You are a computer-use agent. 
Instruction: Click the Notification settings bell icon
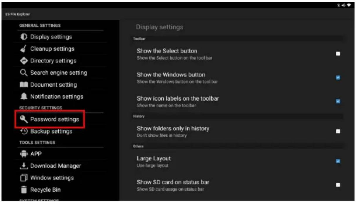point(24,97)
